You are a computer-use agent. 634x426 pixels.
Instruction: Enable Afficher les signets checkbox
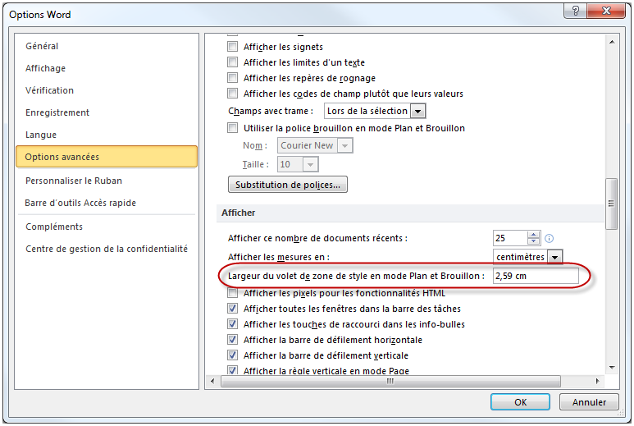(232, 47)
